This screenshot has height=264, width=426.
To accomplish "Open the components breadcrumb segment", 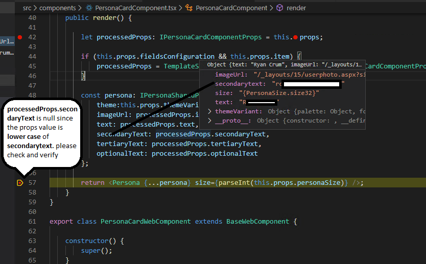I will click(58, 8).
